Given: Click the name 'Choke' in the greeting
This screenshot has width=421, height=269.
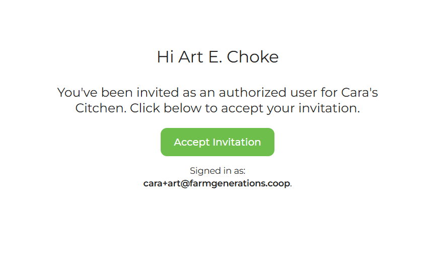Looking at the screenshot, I should pyautogui.click(x=253, y=57).
